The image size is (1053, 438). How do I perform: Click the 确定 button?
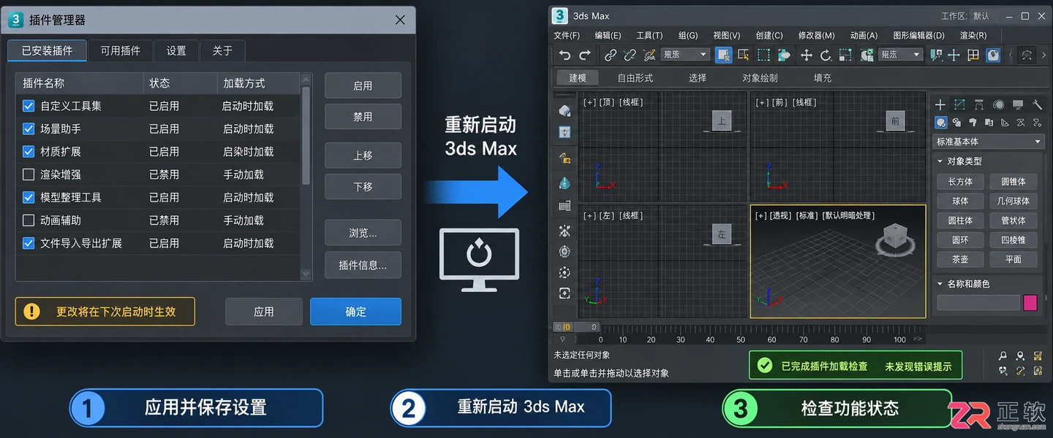pyautogui.click(x=355, y=312)
